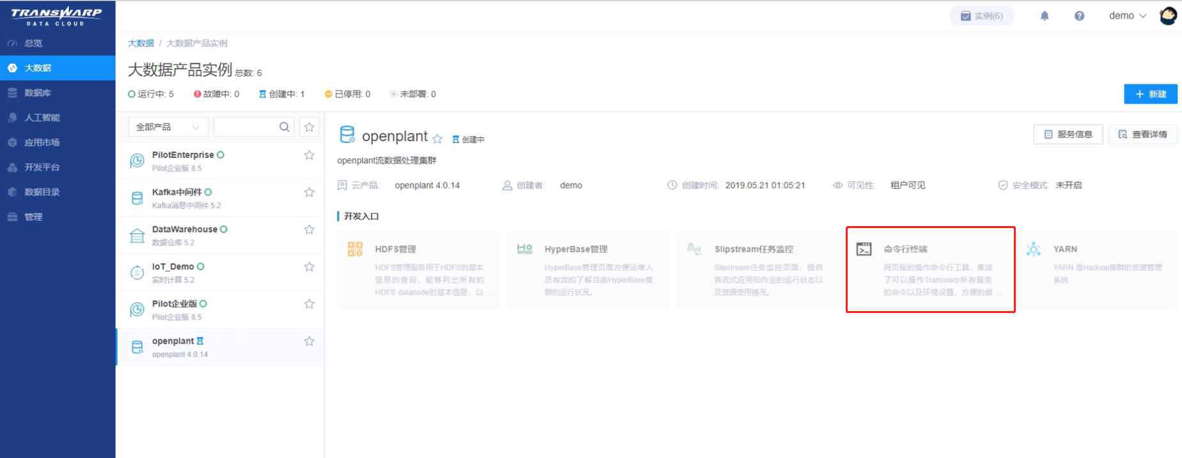Image resolution: width=1182 pixels, height=458 pixels.
Task: Click the notification bell icon
Action: pyautogui.click(x=1045, y=16)
